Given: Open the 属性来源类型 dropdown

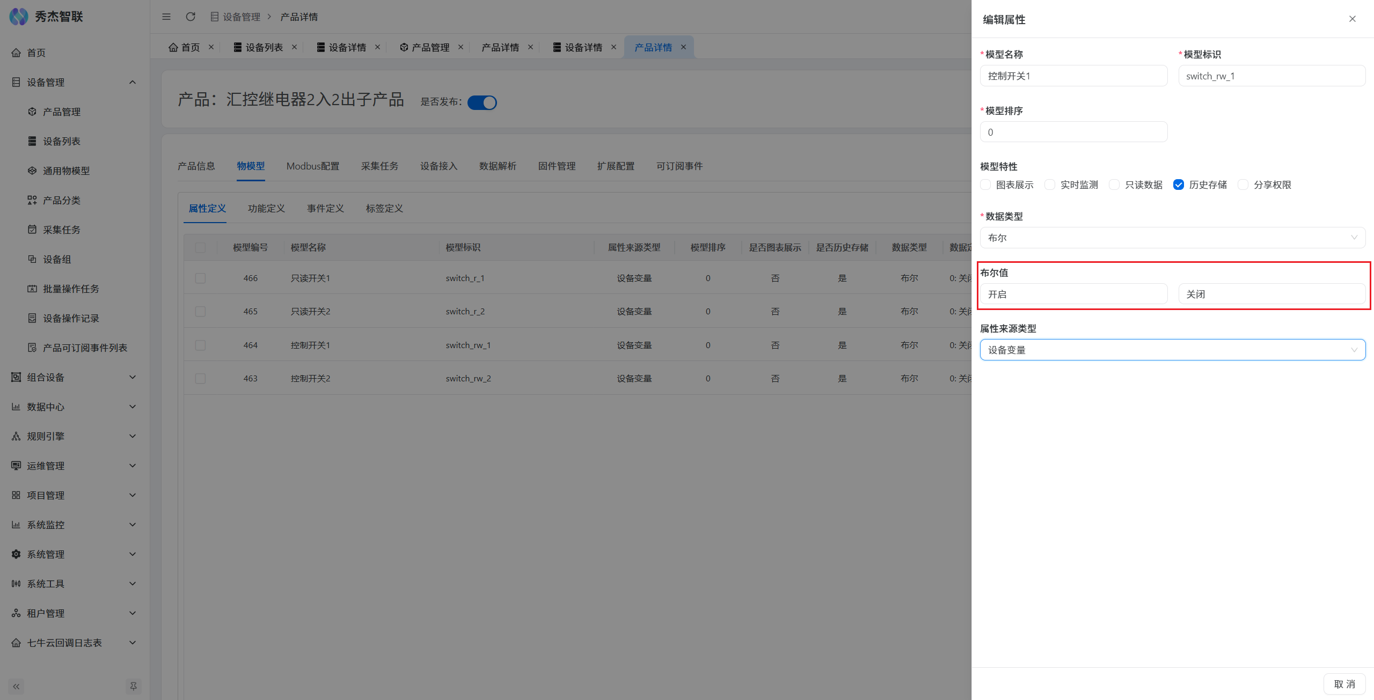Looking at the screenshot, I should click(x=1172, y=350).
